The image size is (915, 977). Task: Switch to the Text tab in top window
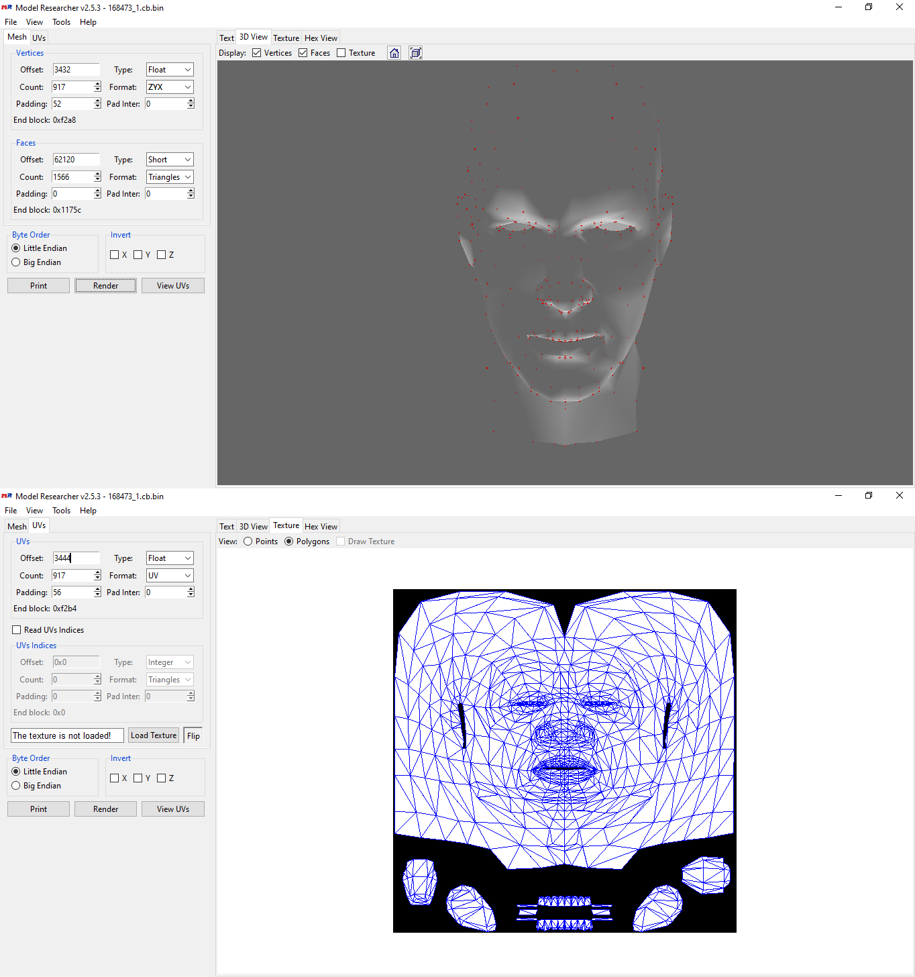click(x=227, y=38)
